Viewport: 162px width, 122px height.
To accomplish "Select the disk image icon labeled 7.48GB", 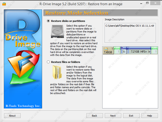I will [108, 50].
